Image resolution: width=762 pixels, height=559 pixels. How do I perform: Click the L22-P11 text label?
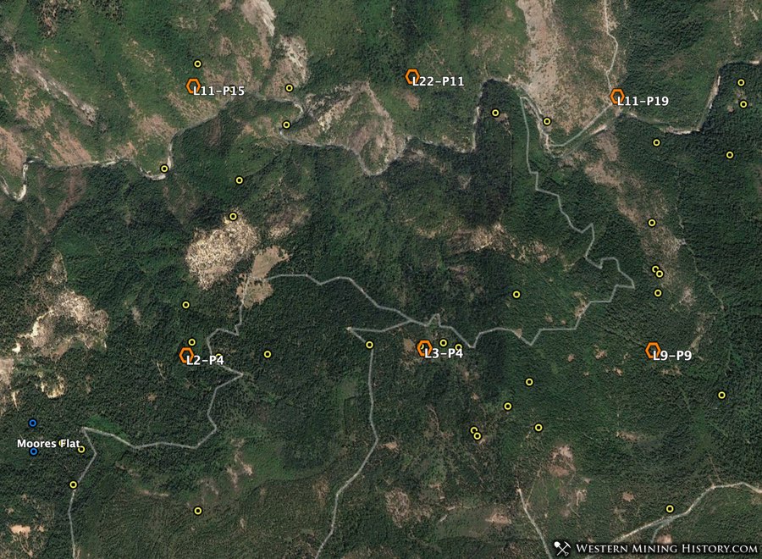click(439, 81)
